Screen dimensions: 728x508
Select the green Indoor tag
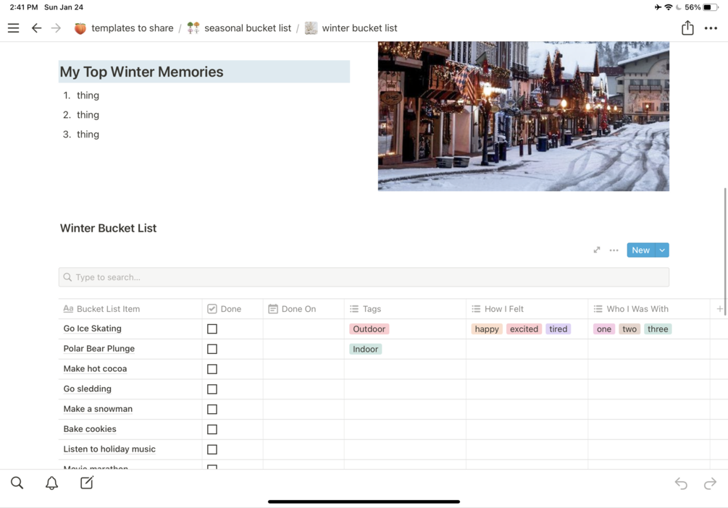tap(365, 349)
